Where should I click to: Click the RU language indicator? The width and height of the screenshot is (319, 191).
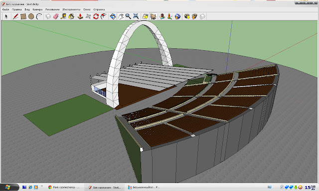pos(269,188)
